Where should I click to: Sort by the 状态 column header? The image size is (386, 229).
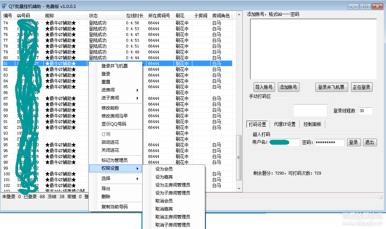(x=106, y=16)
